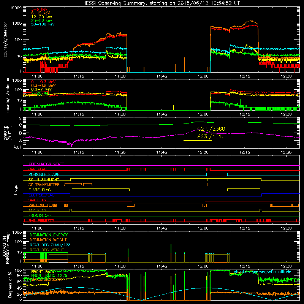Viewport: 304px width, 304px height.
Task: Click the GOES15 axis label
Action: tap(8, 133)
